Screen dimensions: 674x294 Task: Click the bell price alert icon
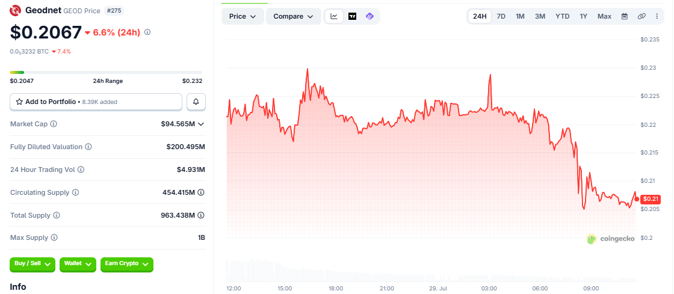[196, 102]
